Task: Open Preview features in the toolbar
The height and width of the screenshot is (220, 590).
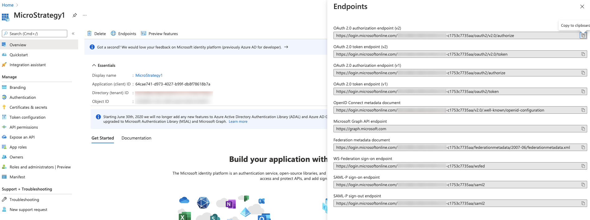Action: pos(159,34)
